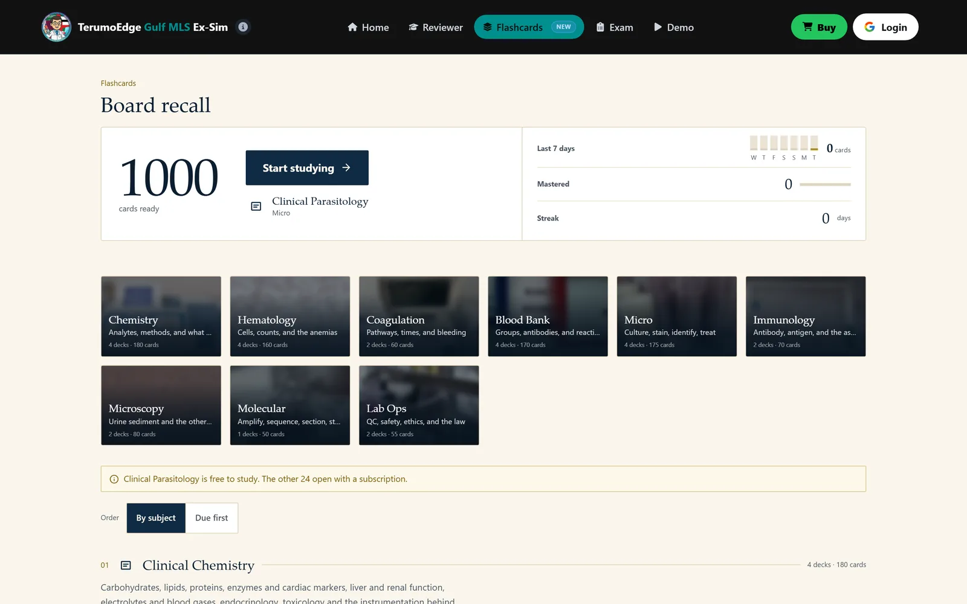Select the Due first order option
The height and width of the screenshot is (604, 967).
212,518
